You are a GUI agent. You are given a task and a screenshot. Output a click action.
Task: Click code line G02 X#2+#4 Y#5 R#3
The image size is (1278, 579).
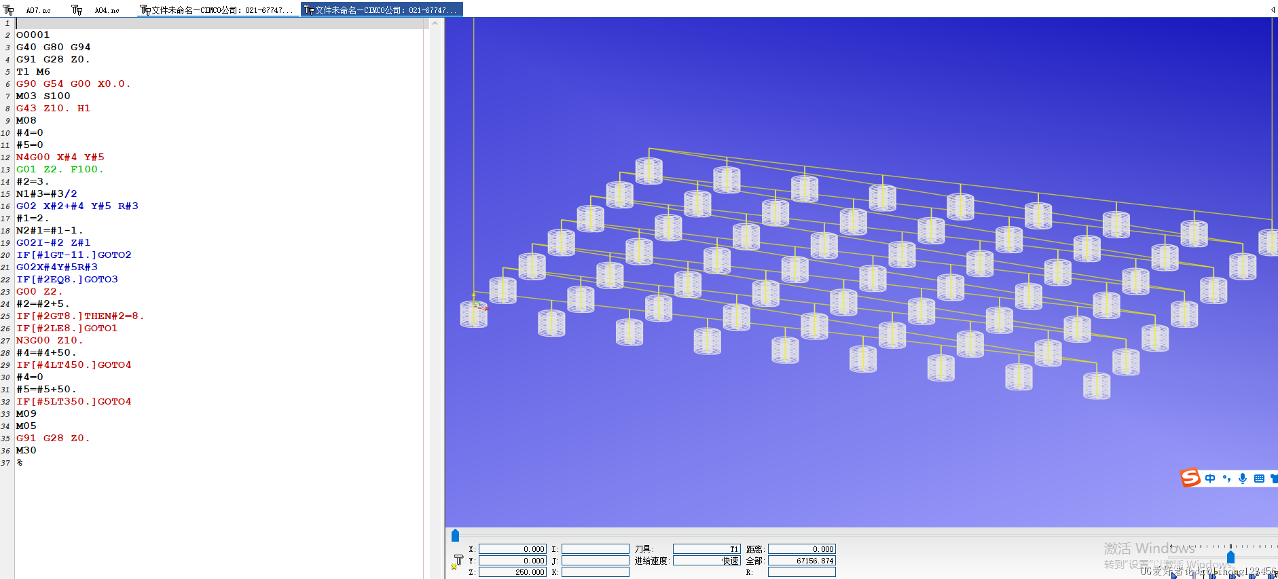click(x=77, y=206)
